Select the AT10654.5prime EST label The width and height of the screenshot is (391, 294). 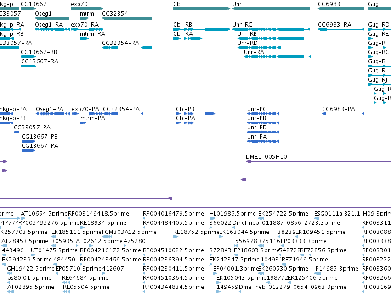click(x=44, y=214)
